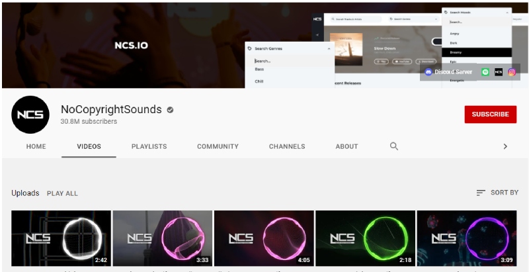Go to the COMMUNITY tab
The width and height of the screenshot is (529, 272).
218,146
